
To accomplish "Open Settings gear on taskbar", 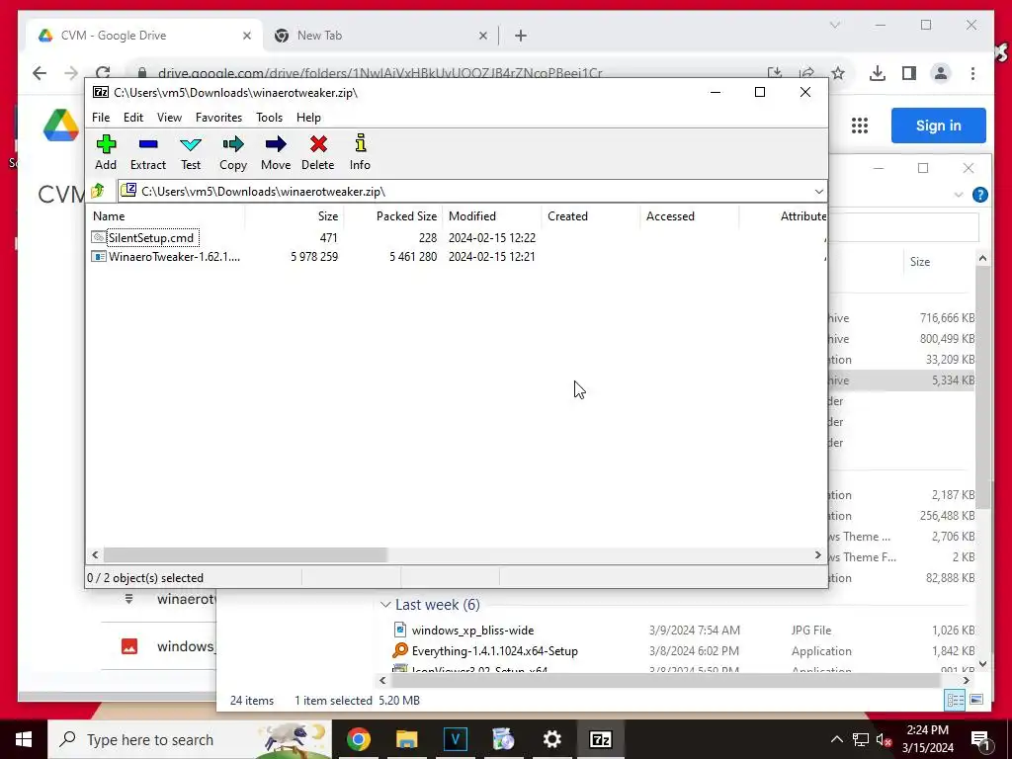I will 551,739.
